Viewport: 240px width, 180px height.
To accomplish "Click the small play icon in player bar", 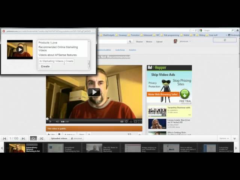I will tap(50, 121).
